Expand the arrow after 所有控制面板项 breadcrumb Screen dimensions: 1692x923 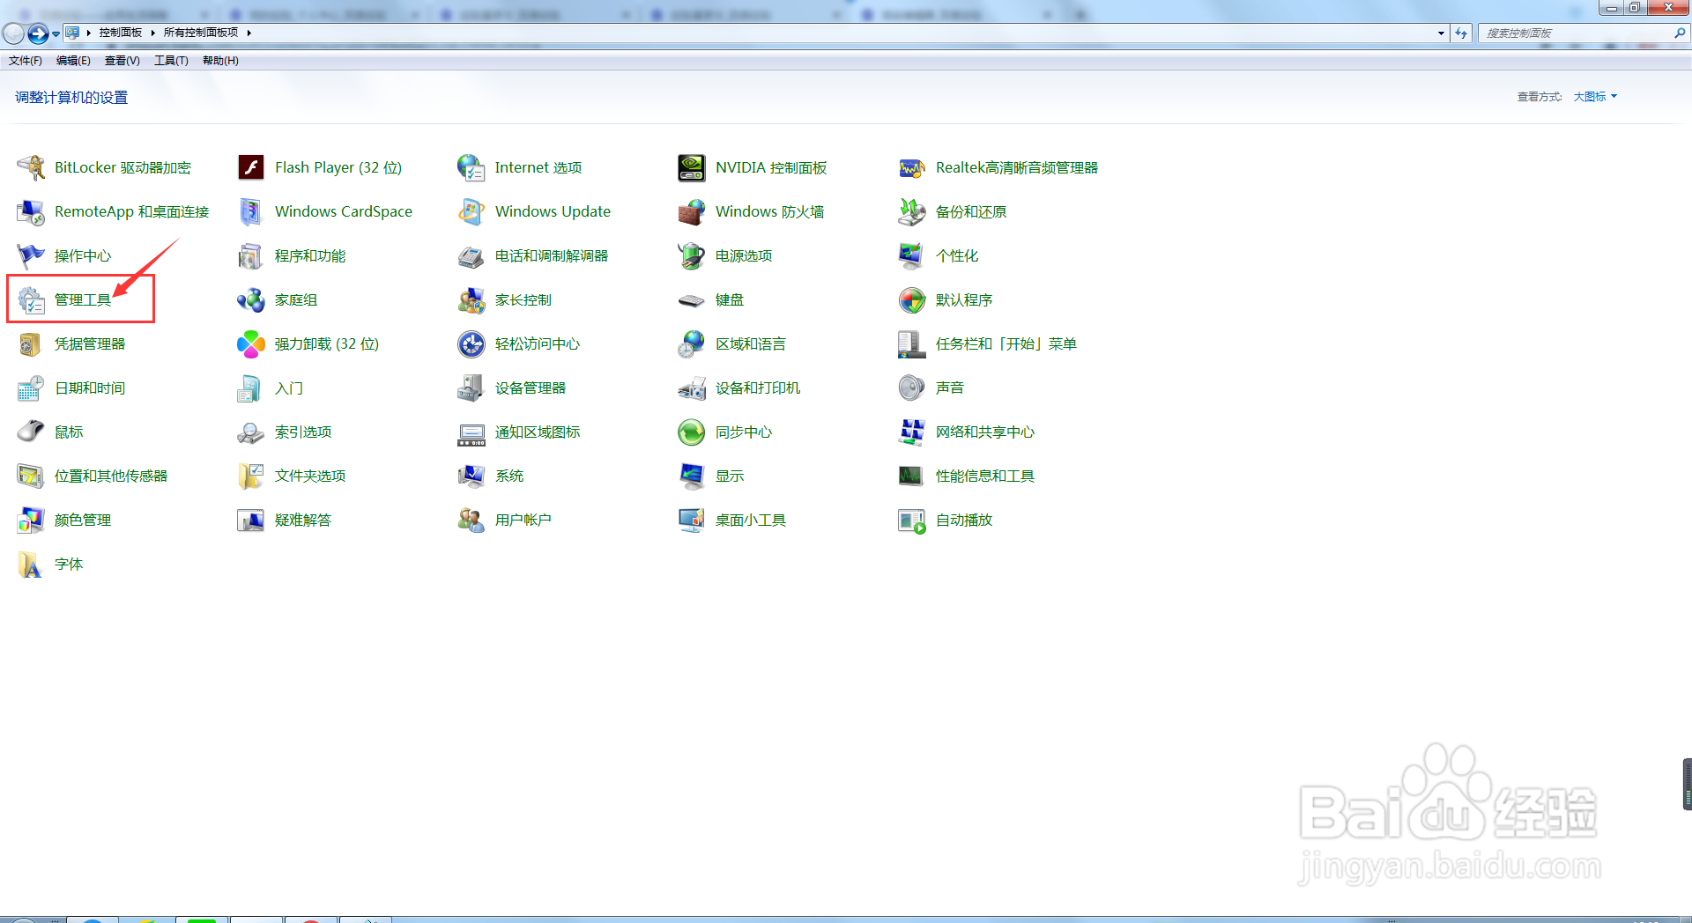[x=249, y=33]
